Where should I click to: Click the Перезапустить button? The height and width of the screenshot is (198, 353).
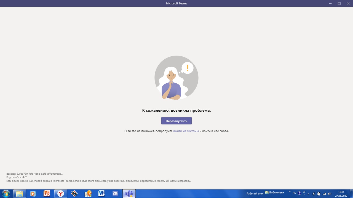(x=176, y=121)
